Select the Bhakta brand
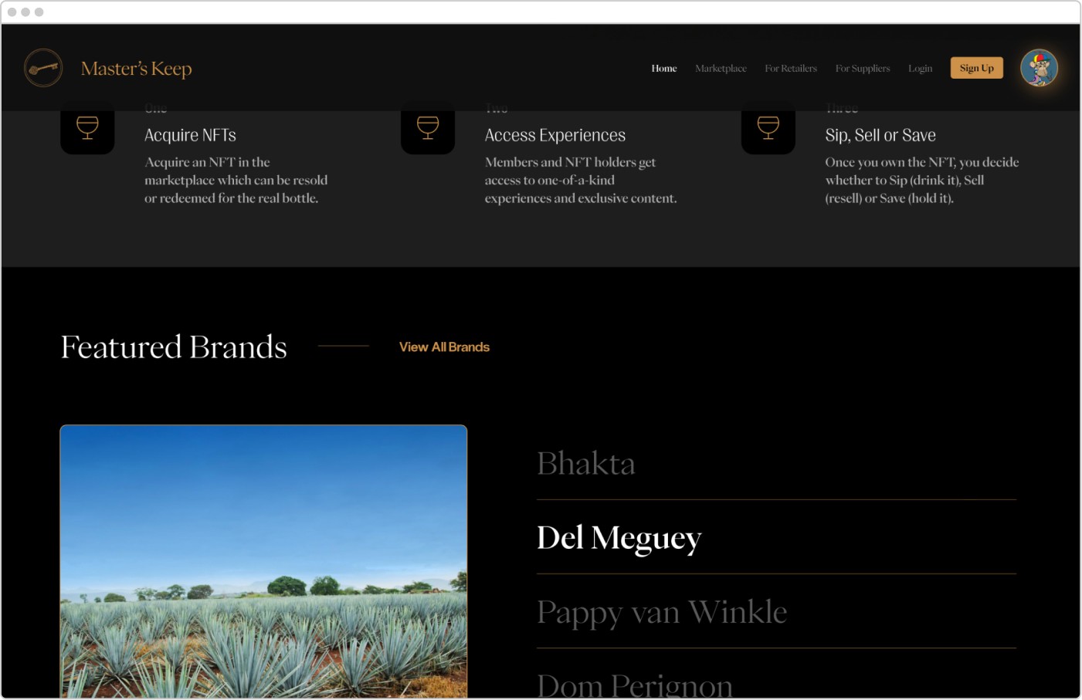Image resolution: width=1082 pixels, height=700 pixels. [x=586, y=463]
